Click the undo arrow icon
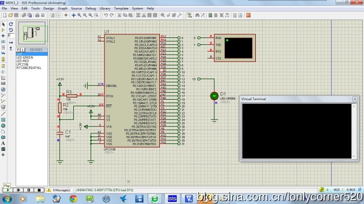 (x=106, y=15)
